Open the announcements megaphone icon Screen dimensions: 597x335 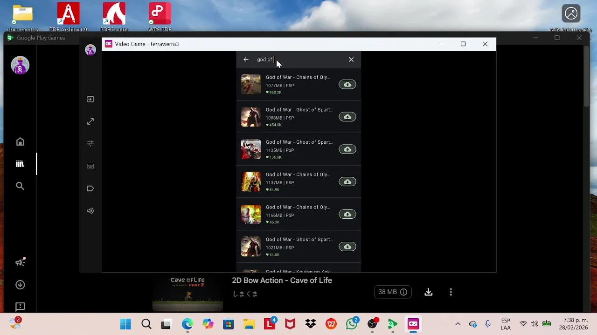coord(20,262)
